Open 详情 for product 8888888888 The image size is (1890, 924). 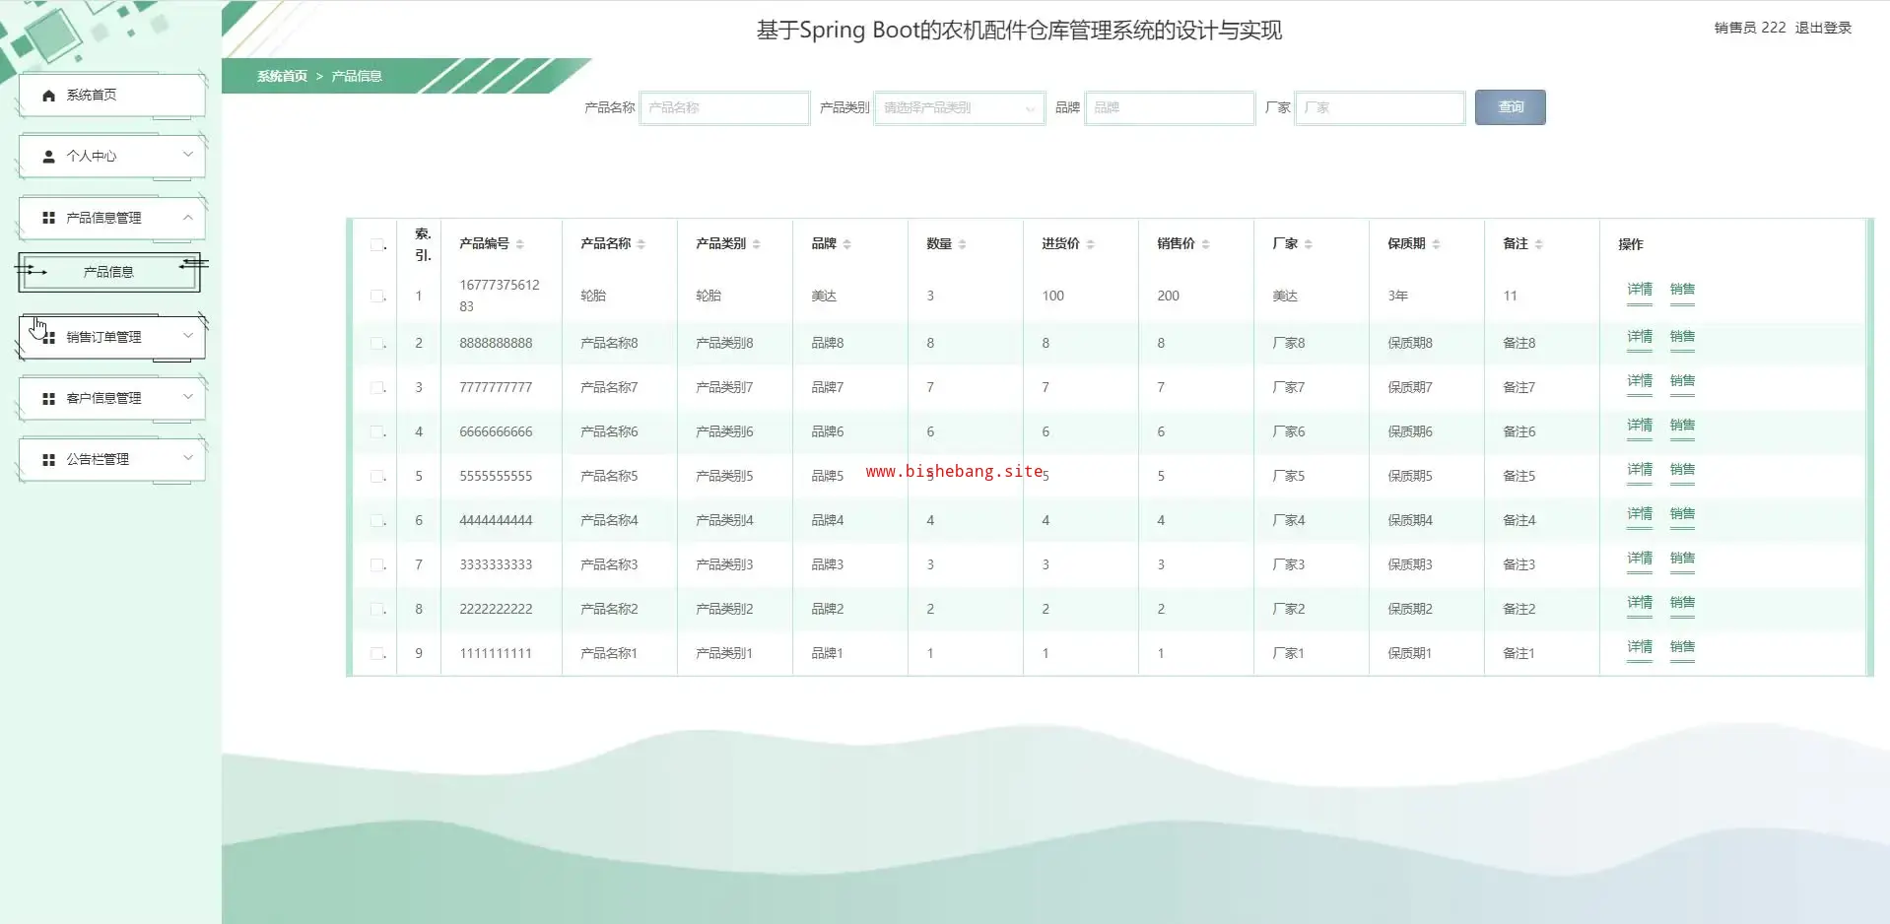[x=1639, y=337]
